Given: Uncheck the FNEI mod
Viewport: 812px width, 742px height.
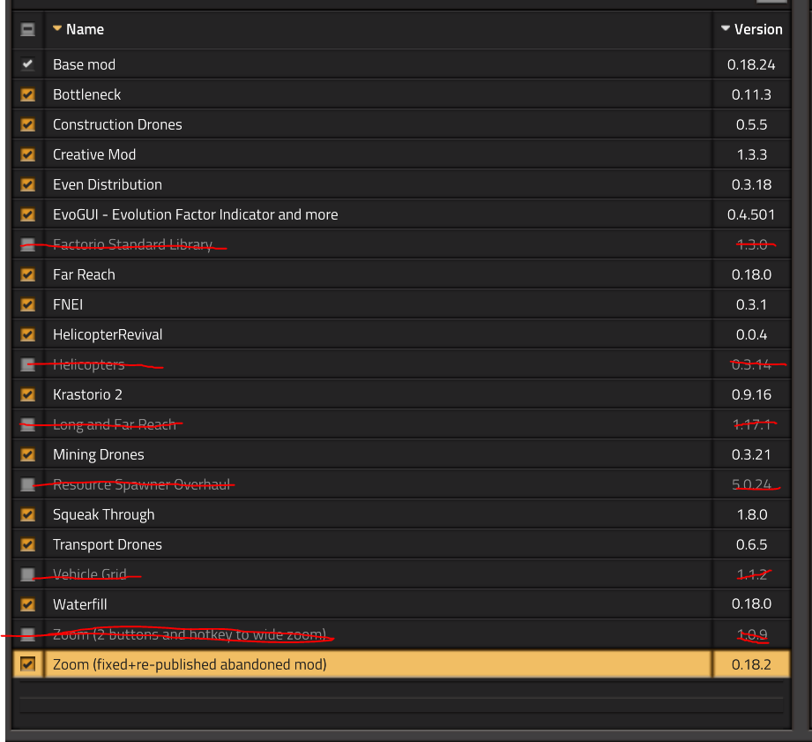Looking at the screenshot, I should [28, 304].
